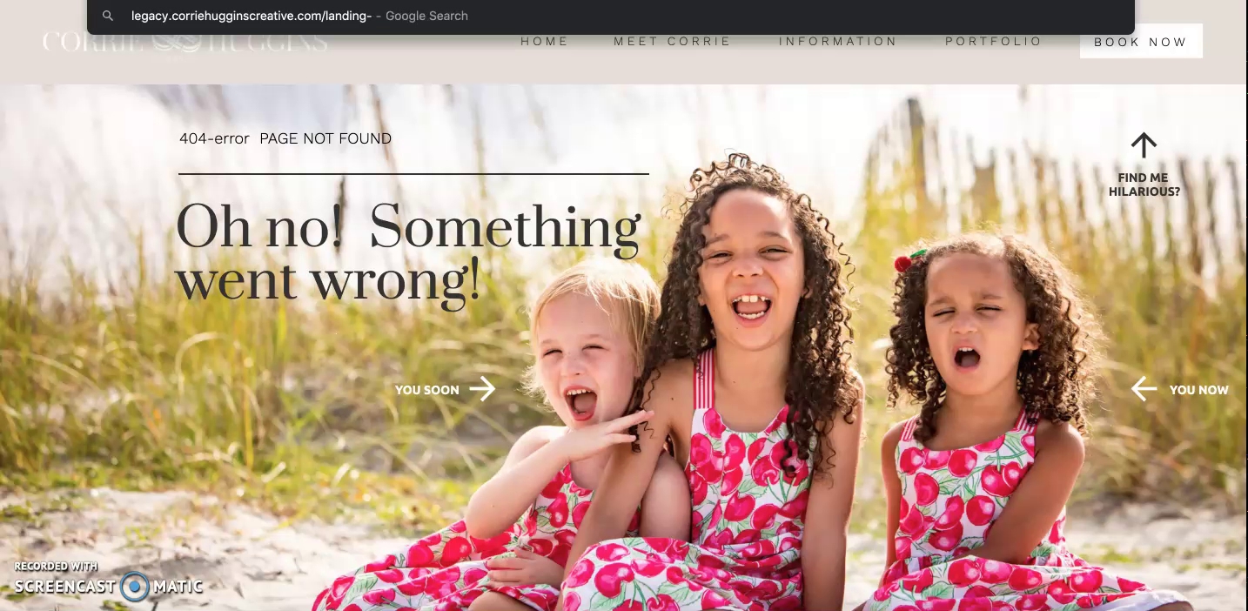1248x611 pixels.
Task: Open the HOME navigation item
Action: 545,41
